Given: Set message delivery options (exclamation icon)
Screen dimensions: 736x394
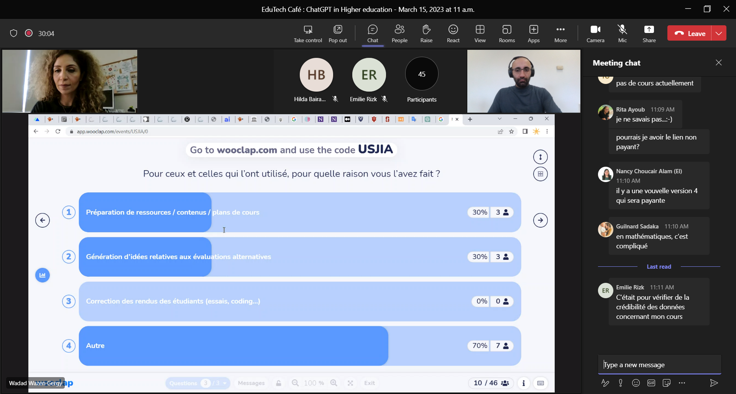Looking at the screenshot, I should [621, 383].
